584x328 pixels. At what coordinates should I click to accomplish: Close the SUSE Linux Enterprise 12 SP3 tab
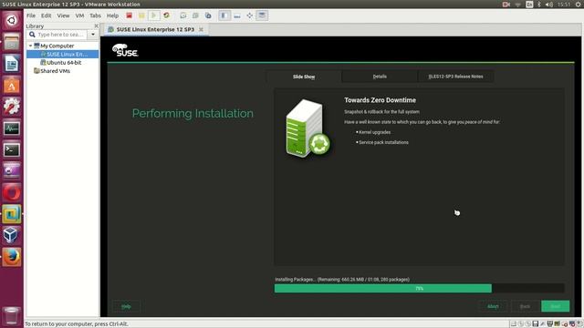(201, 29)
